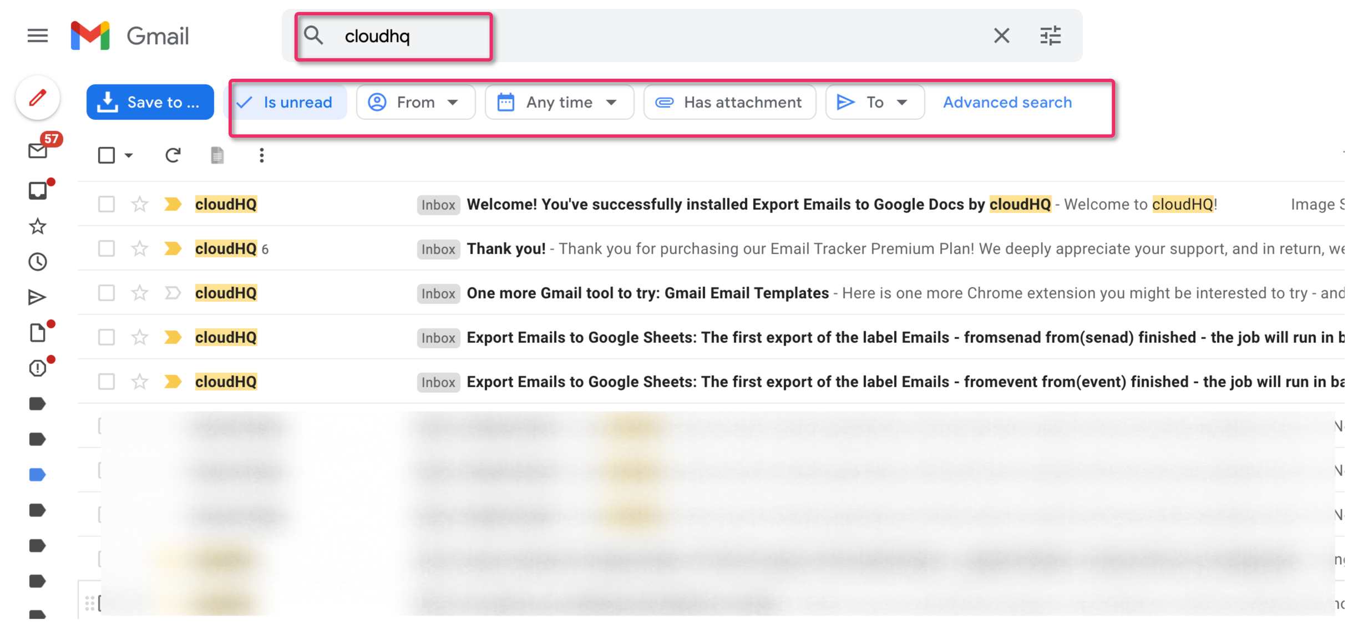Toggle the Is unread filter chip
The height and width of the screenshot is (628, 1348).
click(x=285, y=102)
